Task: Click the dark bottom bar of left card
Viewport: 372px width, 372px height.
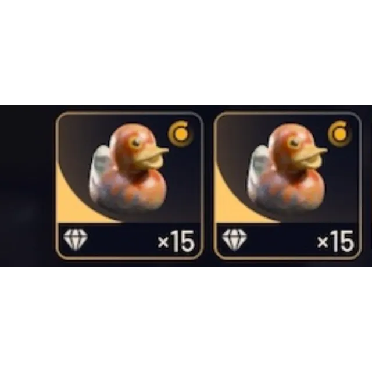Action: tap(130, 239)
